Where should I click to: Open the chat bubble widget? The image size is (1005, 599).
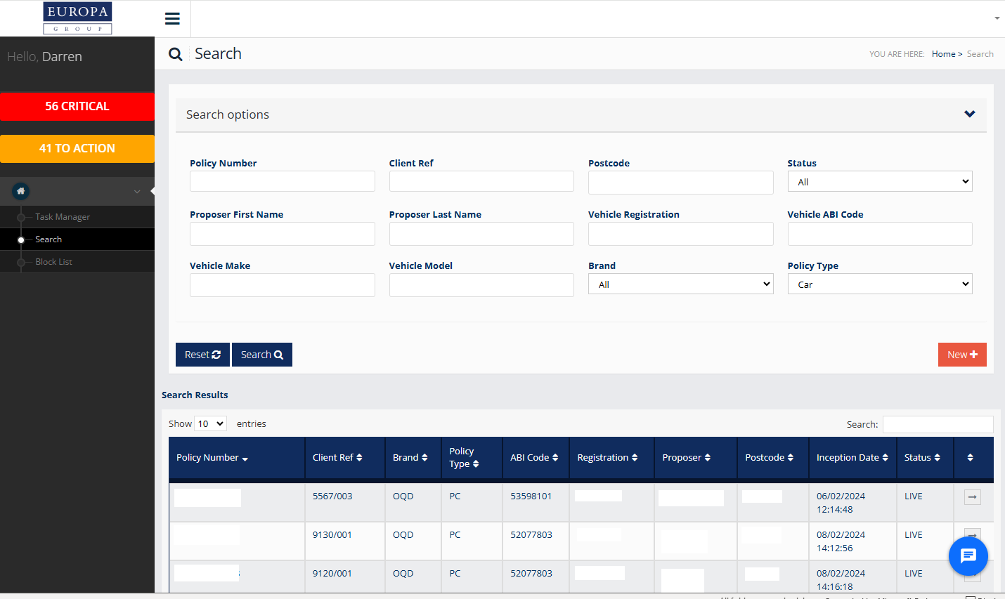[968, 556]
